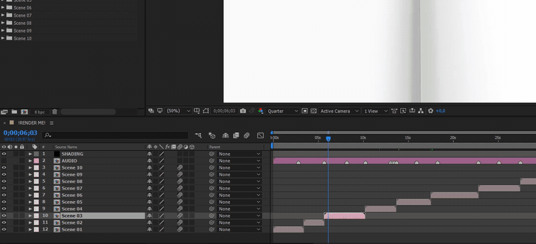Screen dimensions: 536x244
Task: Delete selected project item with trash icon
Action: 55,111
